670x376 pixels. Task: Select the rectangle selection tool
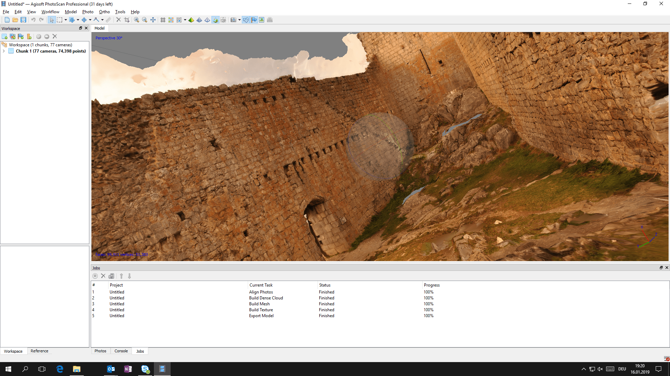coord(60,20)
